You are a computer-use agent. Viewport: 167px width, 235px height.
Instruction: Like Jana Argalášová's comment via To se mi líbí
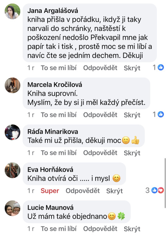pyautogui.click(x=59, y=68)
